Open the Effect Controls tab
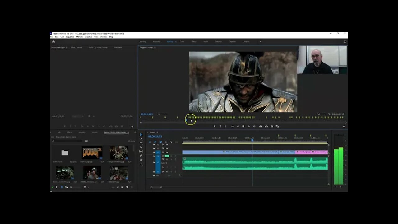398x224 pixels. click(76, 47)
